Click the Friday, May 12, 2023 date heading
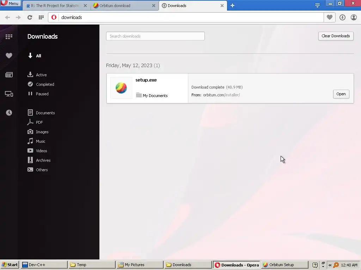 click(133, 65)
